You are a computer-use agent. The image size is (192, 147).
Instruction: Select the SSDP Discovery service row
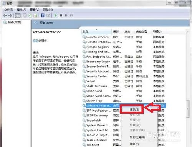tap(102, 115)
